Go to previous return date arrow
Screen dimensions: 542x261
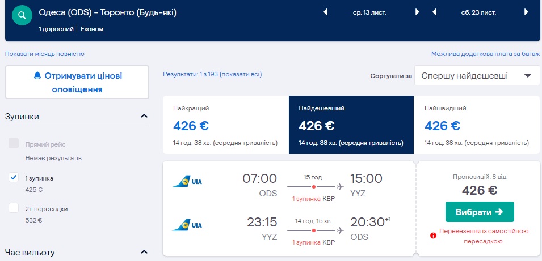click(x=434, y=12)
